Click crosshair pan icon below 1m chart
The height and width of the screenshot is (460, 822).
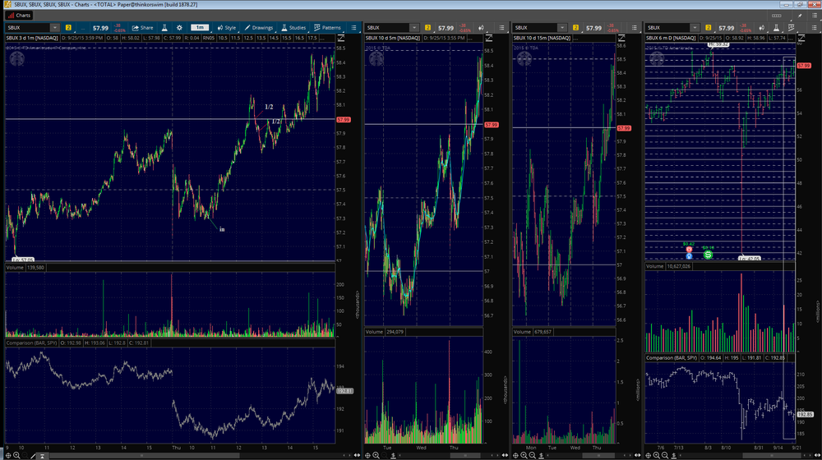pos(8,456)
